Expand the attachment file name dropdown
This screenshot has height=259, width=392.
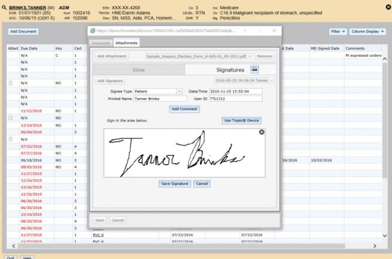[x=250, y=56]
